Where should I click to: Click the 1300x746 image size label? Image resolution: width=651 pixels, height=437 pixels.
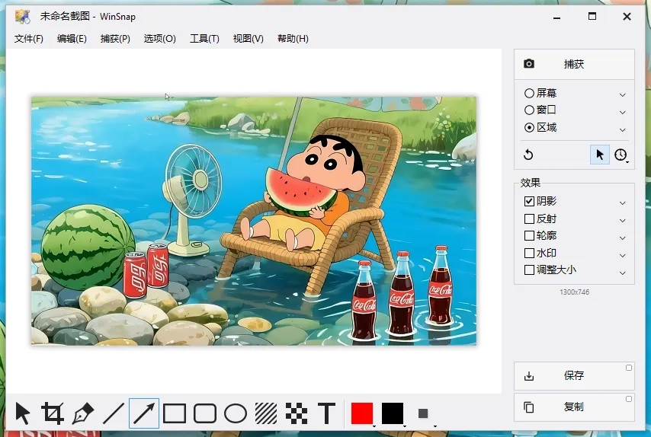tap(574, 292)
